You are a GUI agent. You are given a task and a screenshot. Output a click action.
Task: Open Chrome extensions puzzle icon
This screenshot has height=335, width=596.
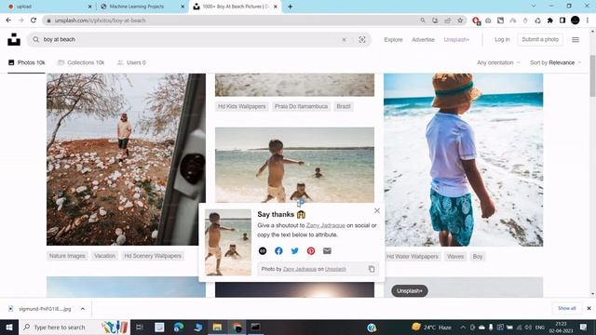pyautogui.click(x=550, y=20)
